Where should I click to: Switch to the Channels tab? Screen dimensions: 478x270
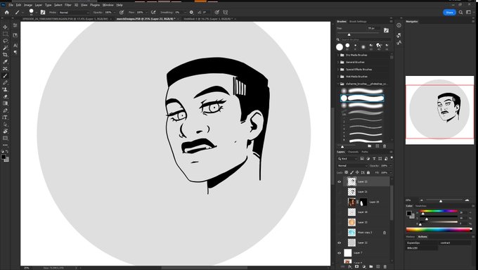point(353,152)
